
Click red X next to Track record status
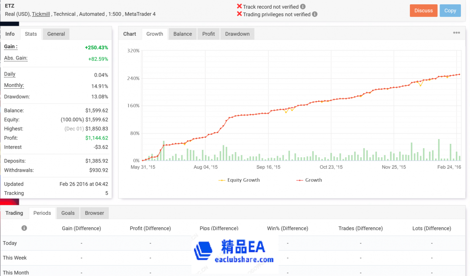239,7
